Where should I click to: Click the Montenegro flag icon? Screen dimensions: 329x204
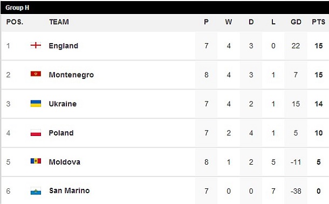coord(36,74)
